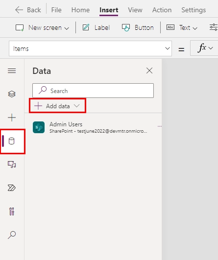Image resolution: width=218 pixels, height=260 pixels.
Task: Switch to the View tab
Action: pyautogui.click(x=135, y=10)
